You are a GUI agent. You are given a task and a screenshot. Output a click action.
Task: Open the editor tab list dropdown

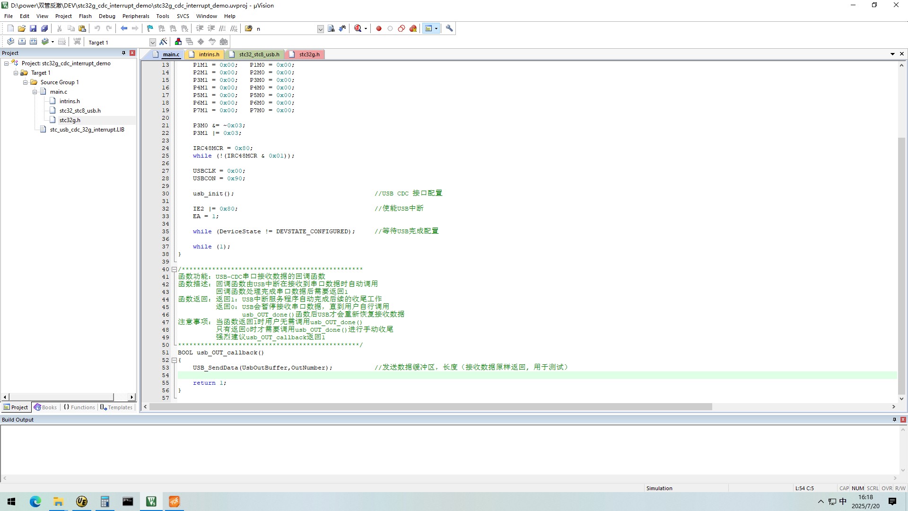coord(892,54)
